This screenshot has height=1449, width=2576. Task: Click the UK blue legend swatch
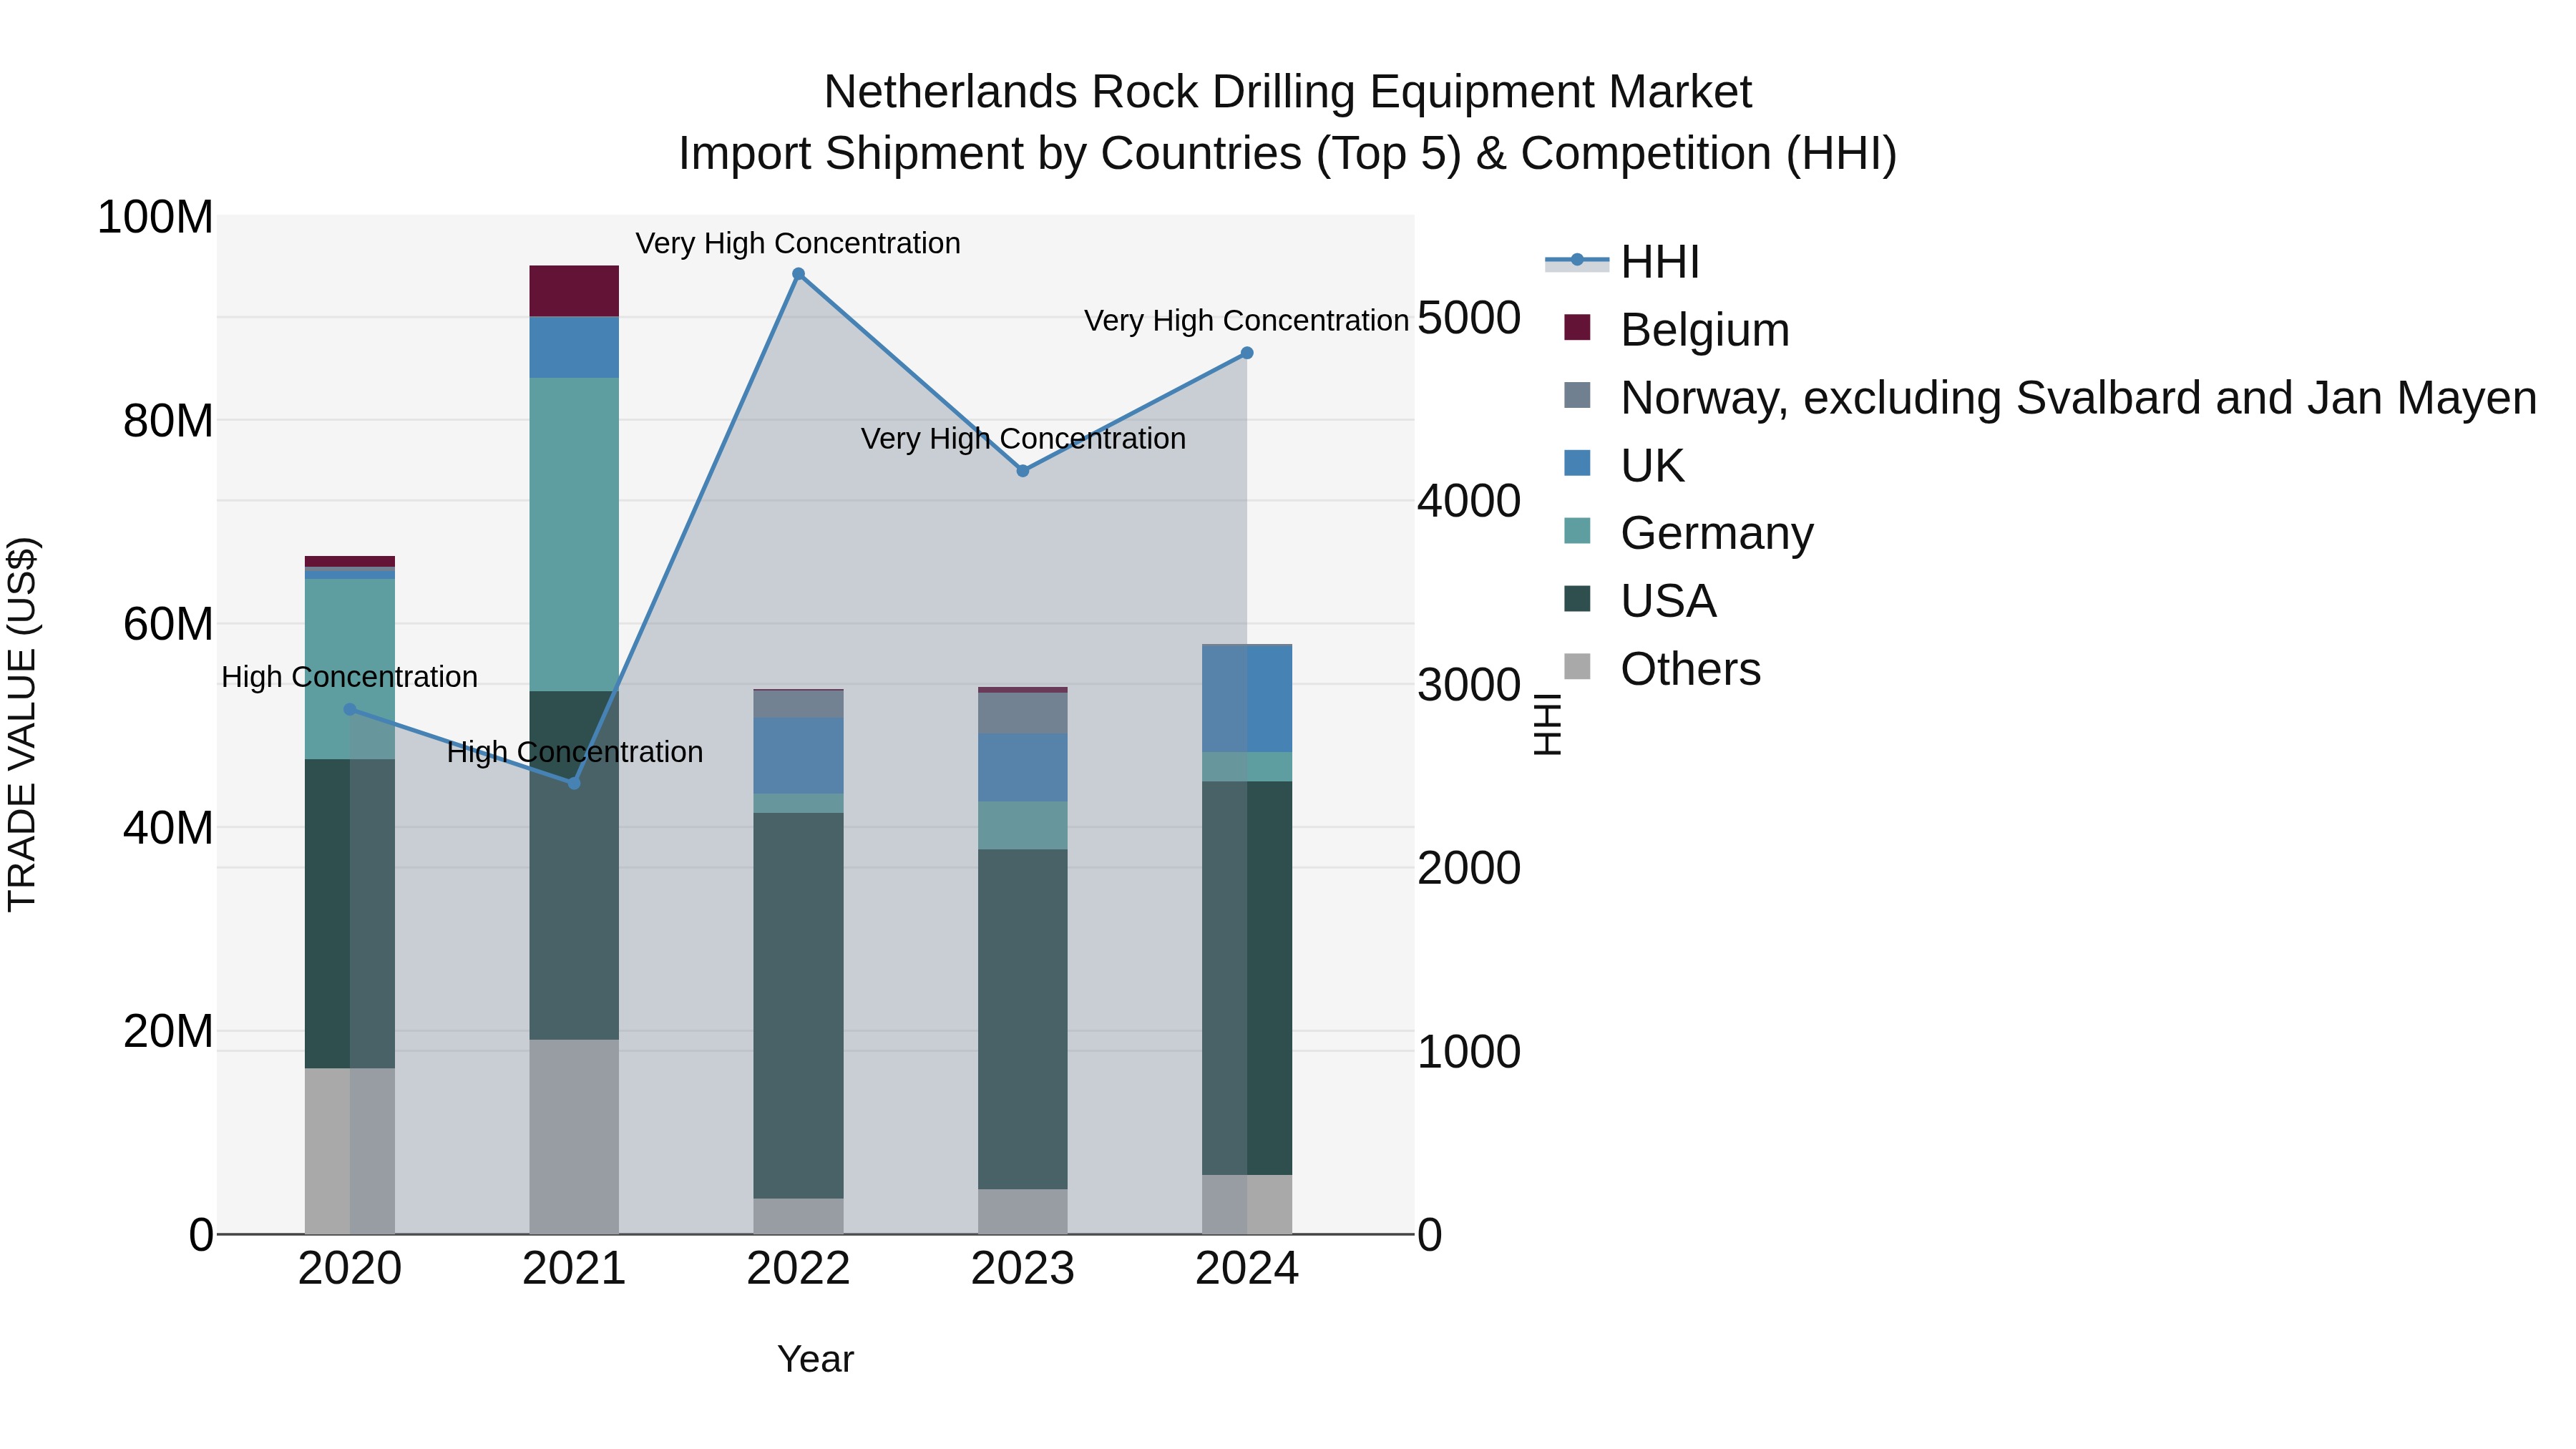pos(1577,463)
